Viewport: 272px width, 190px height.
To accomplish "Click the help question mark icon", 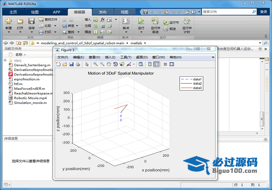I will 193,12.
